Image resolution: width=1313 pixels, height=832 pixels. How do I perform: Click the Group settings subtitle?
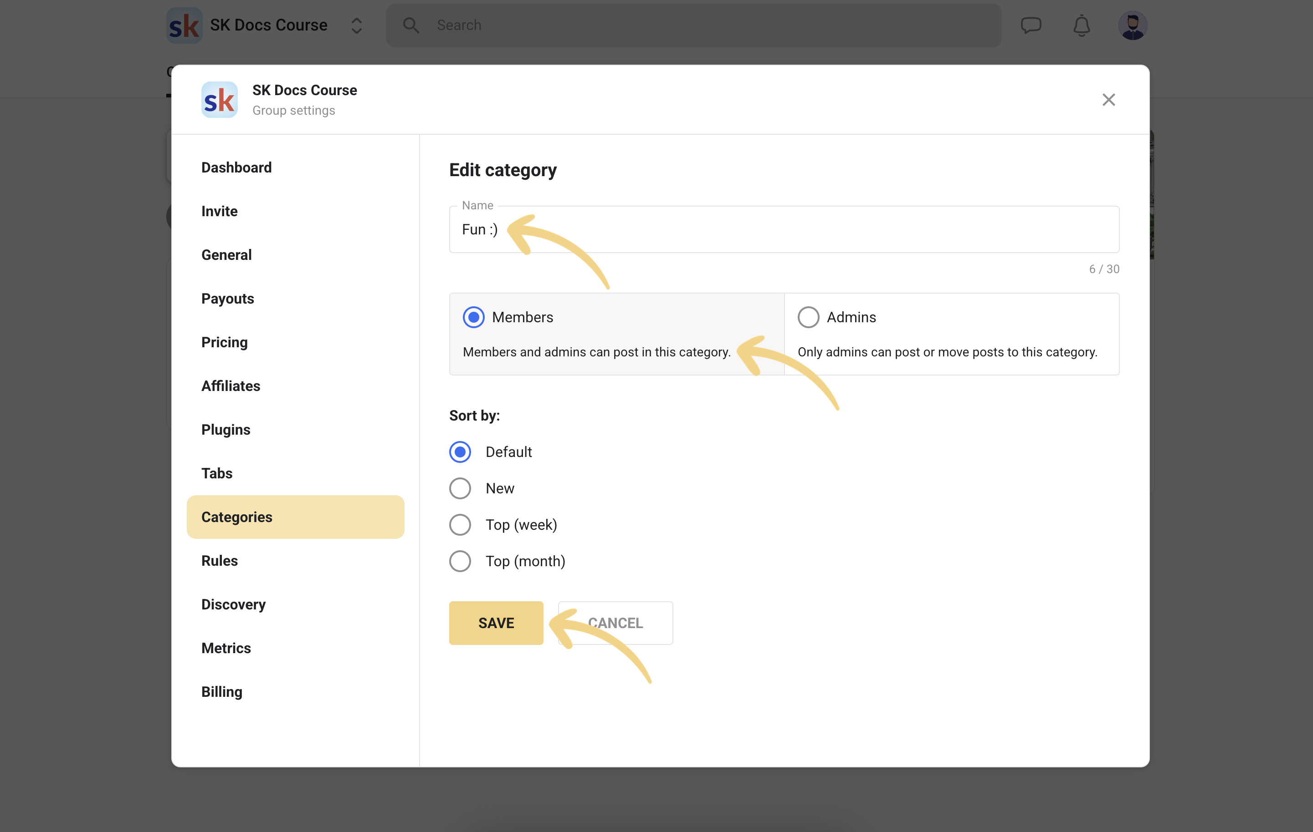293,111
